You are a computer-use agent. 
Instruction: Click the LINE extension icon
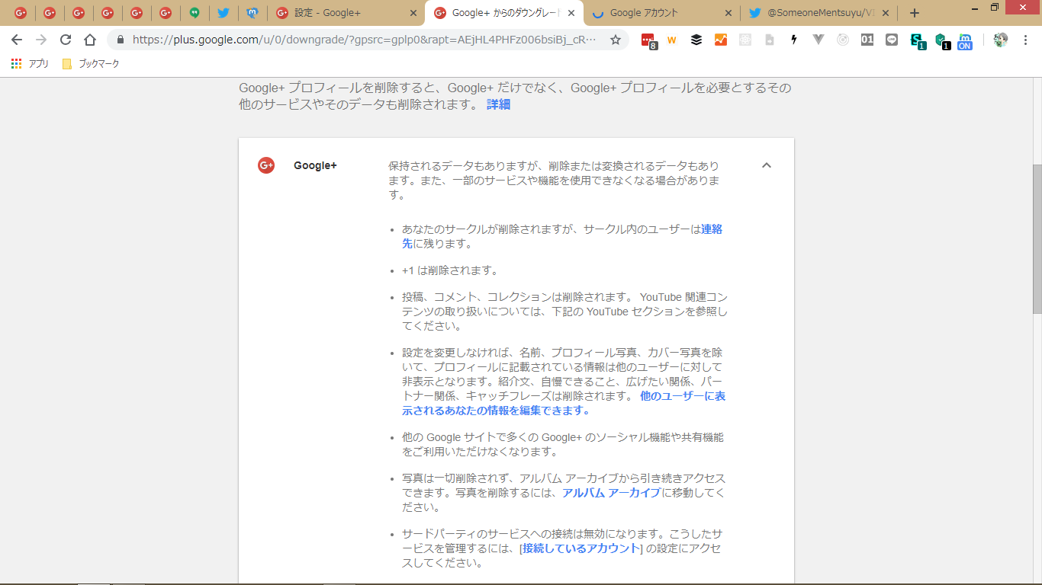coord(892,40)
